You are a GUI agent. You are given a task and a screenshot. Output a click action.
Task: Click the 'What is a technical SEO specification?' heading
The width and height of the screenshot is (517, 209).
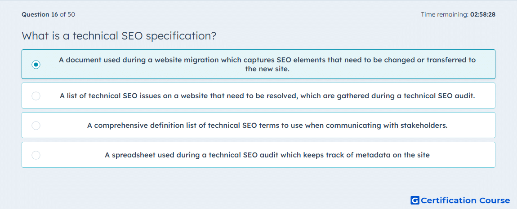[x=119, y=35]
